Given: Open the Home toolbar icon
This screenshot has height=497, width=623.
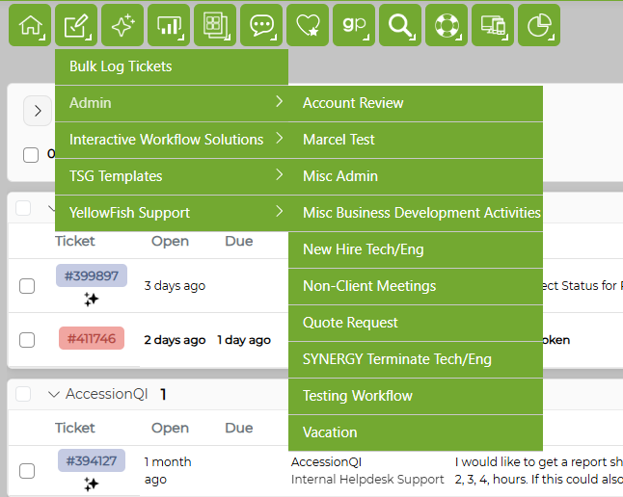Looking at the screenshot, I should [x=30, y=25].
